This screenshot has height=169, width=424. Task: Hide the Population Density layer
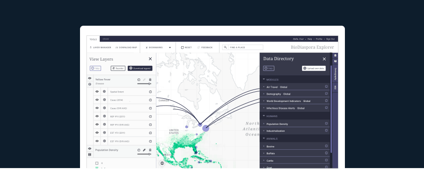pos(90,149)
